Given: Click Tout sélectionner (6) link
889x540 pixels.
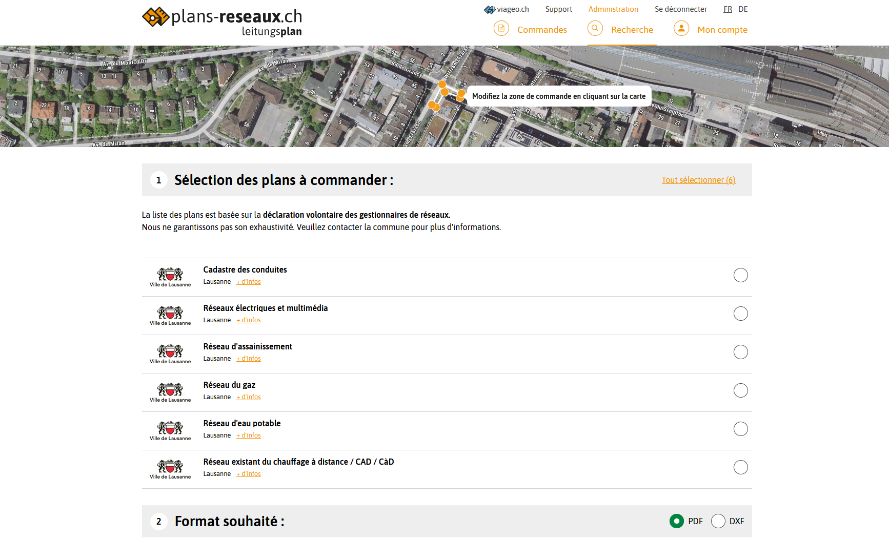Looking at the screenshot, I should 698,180.
